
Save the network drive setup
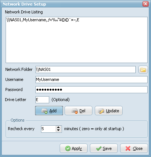104,148
